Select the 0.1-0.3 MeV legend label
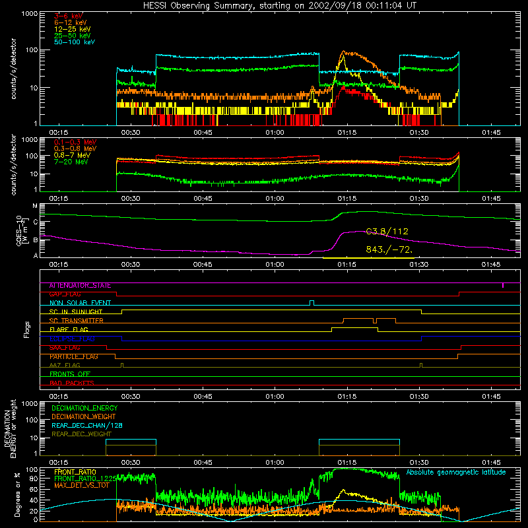This screenshot has height=528, width=528. (75, 142)
